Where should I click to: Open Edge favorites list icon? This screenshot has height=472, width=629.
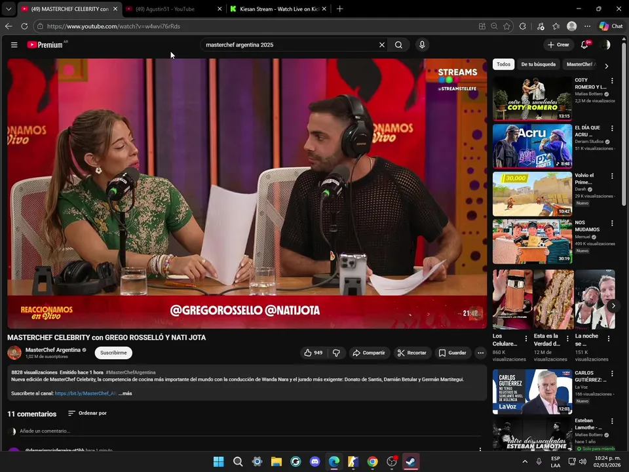tap(556, 26)
